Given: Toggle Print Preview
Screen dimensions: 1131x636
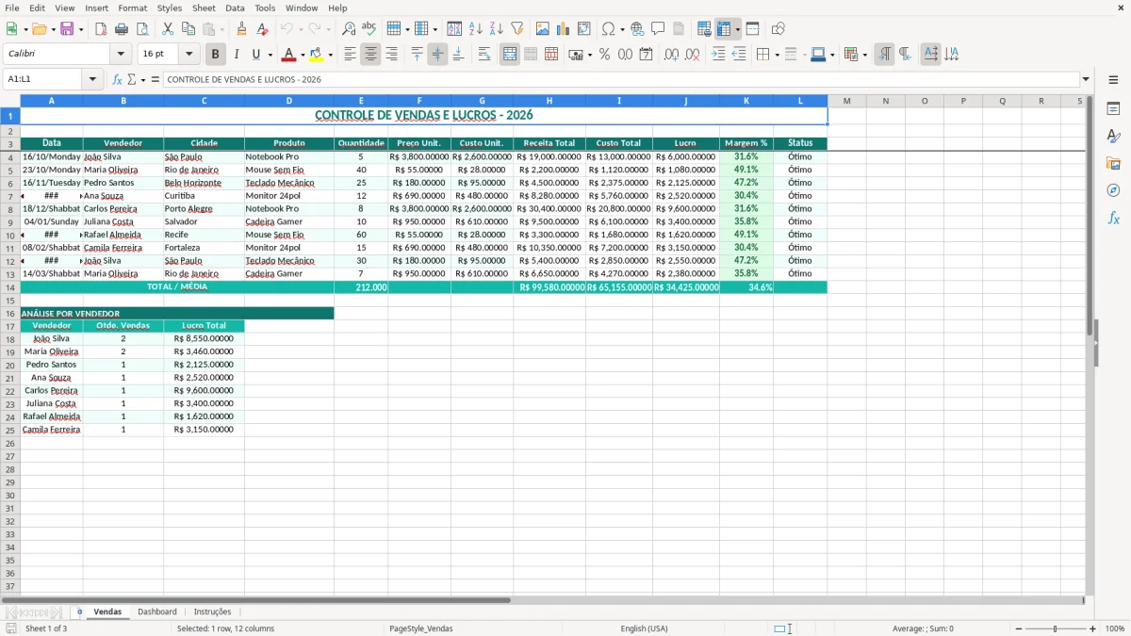Looking at the screenshot, I should pyautogui.click(x=142, y=29).
